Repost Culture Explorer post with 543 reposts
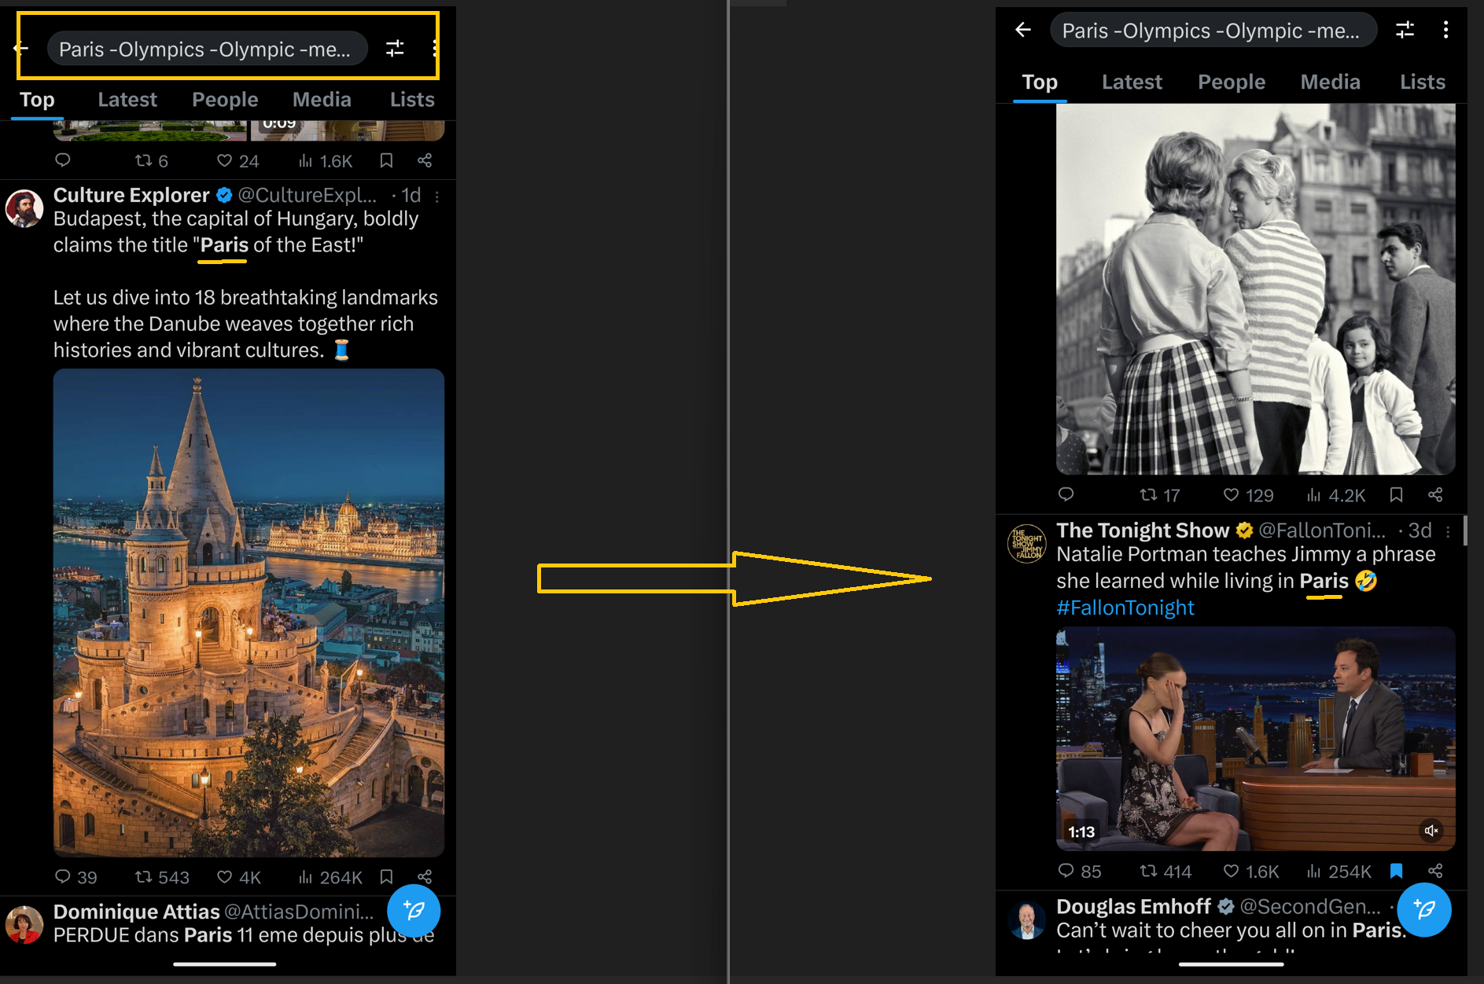This screenshot has height=984, width=1484. pos(162,877)
